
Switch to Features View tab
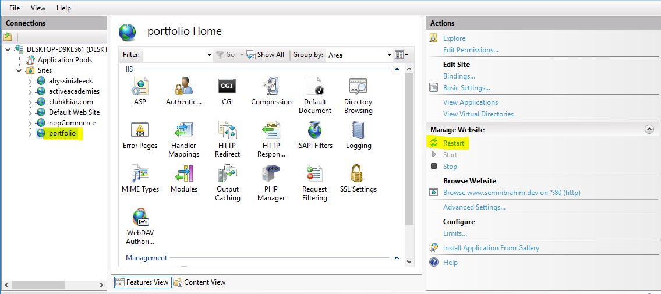[142, 282]
